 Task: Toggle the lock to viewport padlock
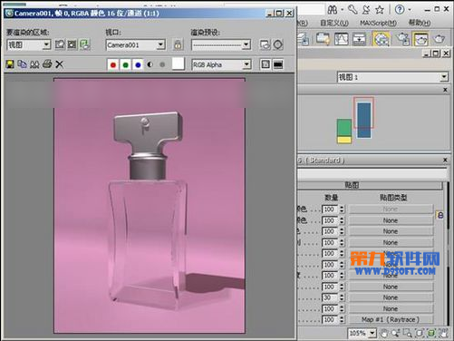[178, 44]
